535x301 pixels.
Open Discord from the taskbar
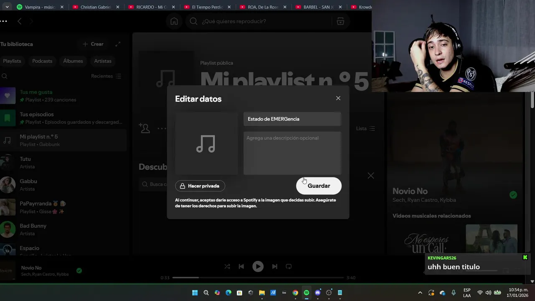pos(318,293)
